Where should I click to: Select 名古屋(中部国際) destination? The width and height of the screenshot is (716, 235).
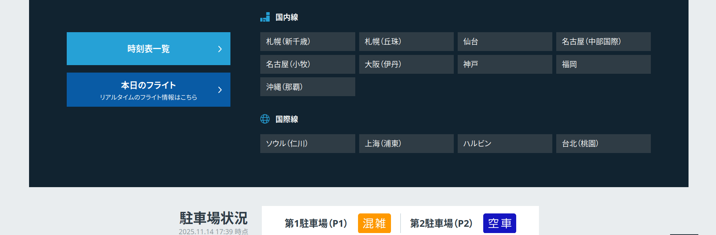(603, 42)
